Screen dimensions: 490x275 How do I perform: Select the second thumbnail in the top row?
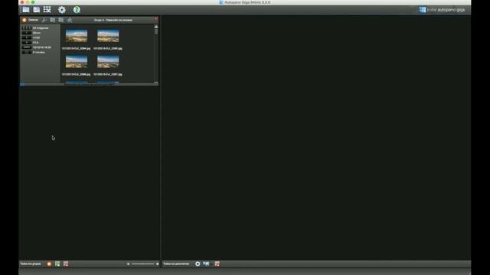tap(108, 36)
